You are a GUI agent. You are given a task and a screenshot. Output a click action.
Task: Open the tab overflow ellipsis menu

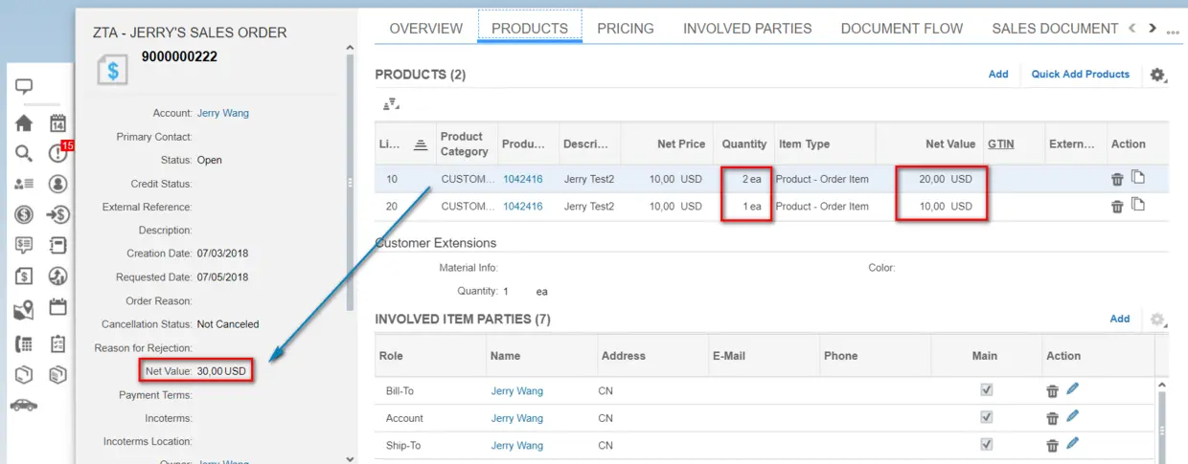[x=1174, y=32]
